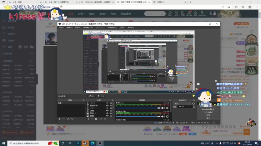Add a new source with the plus icon
Image resolution: width=261 pixels, height=146 pixels.
pos(88,119)
